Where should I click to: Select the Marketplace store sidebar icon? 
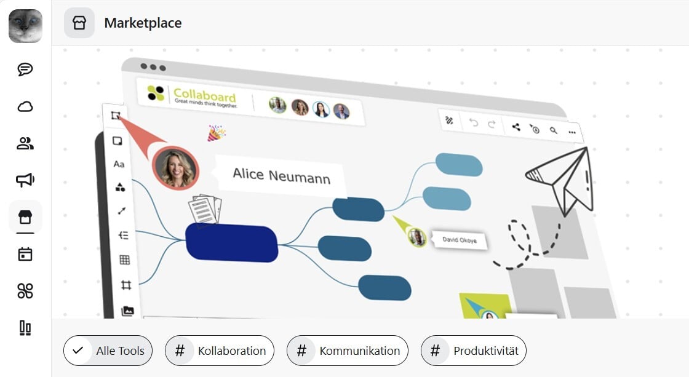[x=25, y=216]
